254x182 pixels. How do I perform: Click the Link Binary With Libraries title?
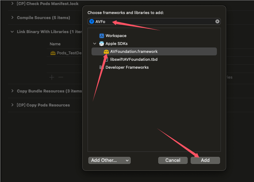(49, 32)
